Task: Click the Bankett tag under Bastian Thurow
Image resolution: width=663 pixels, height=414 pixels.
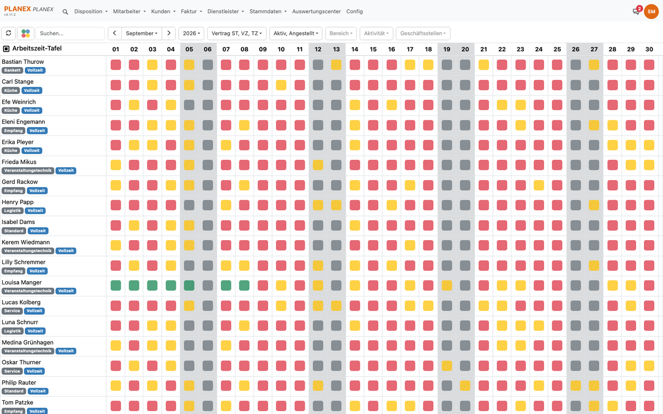Action: (x=13, y=71)
